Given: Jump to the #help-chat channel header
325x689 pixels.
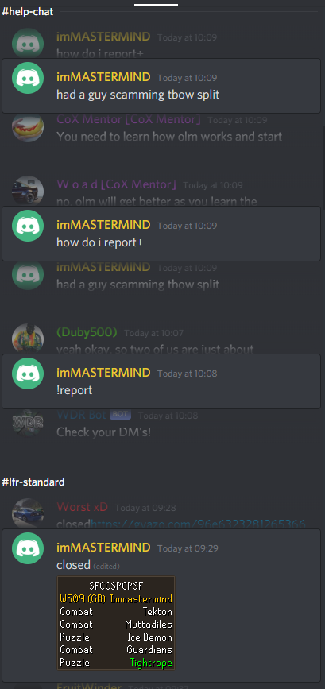Looking at the screenshot, I should [x=27, y=12].
